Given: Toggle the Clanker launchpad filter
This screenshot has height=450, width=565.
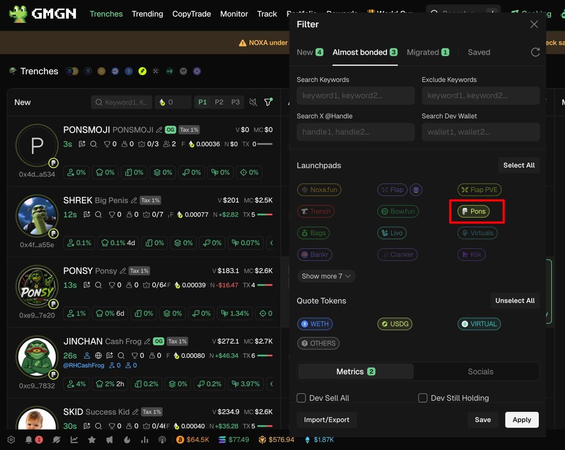Looking at the screenshot, I should 397,255.
